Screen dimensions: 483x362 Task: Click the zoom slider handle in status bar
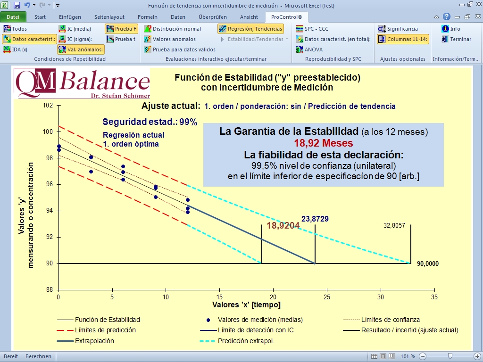tap(450, 356)
